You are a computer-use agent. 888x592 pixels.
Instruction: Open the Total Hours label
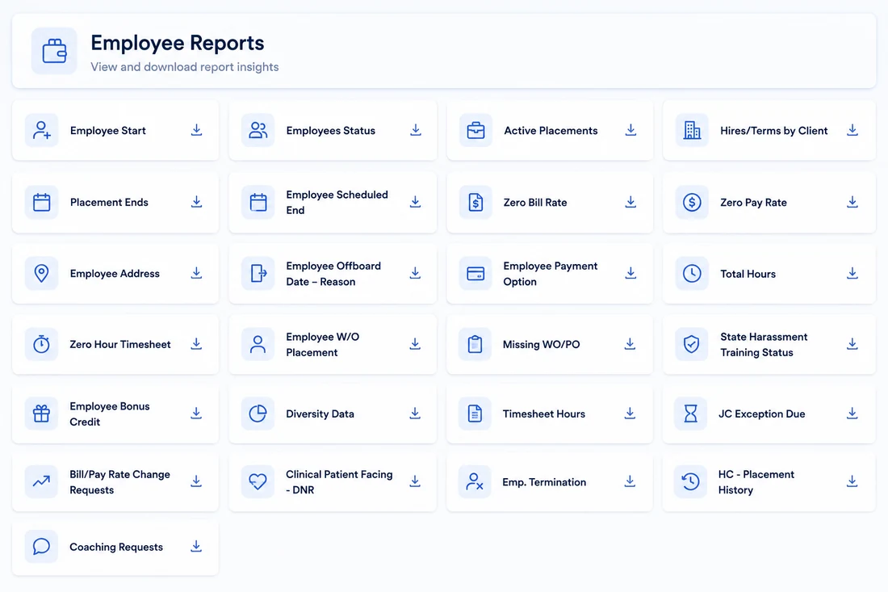tap(748, 274)
